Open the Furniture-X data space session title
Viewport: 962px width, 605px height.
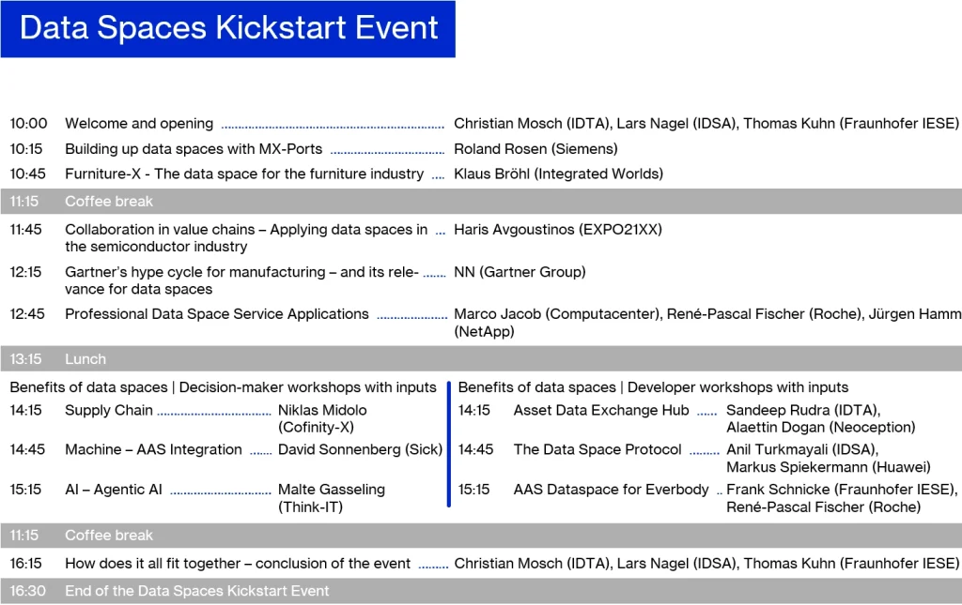click(243, 174)
